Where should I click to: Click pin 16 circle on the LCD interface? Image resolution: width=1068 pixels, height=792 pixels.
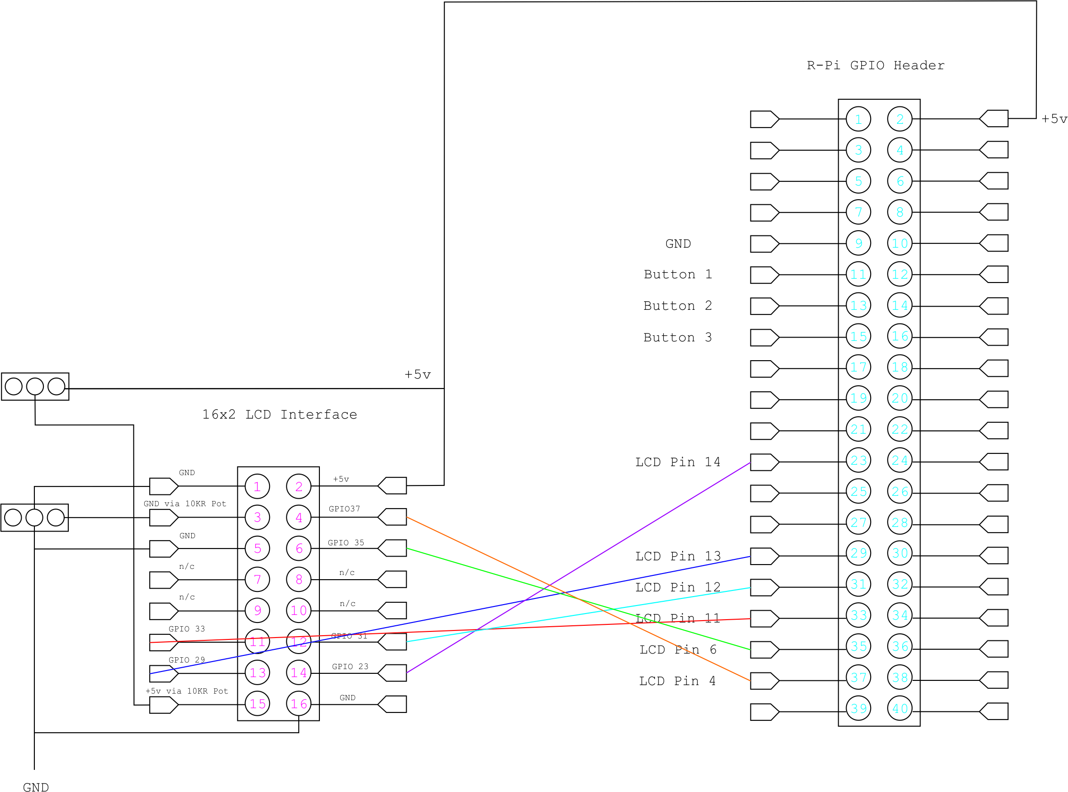pos(299,704)
